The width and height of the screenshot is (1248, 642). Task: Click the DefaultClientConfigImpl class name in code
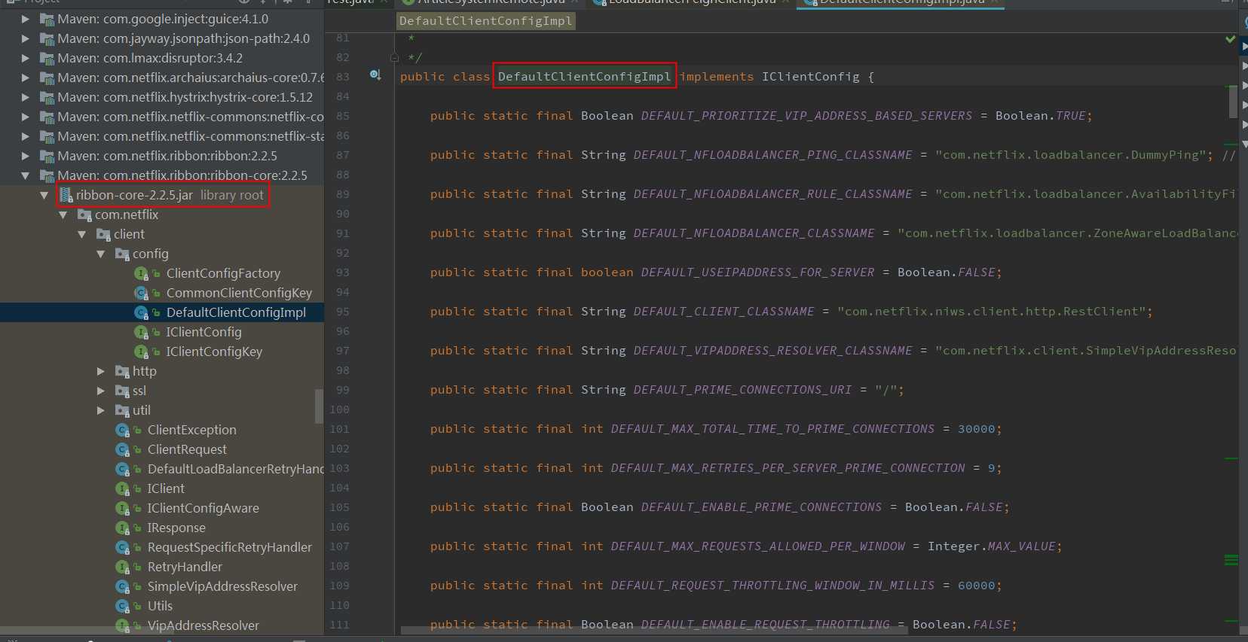click(x=584, y=76)
